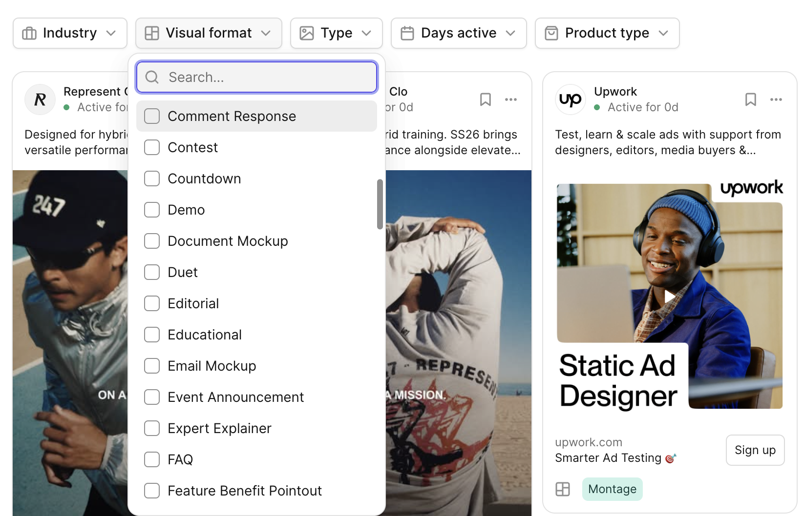Viewport: 804px width, 516px height.
Task: Click the magnifier icon in search box
Action: click(152, 77)
